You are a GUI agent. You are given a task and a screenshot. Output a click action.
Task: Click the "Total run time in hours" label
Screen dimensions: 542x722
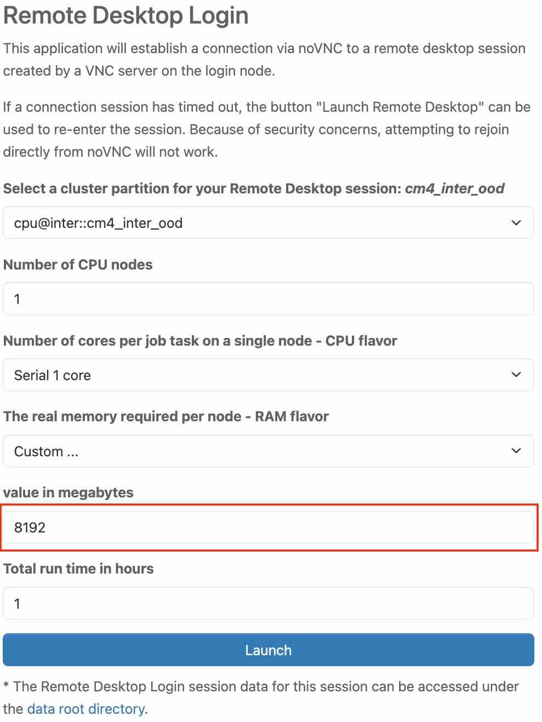pyautogui.click(x=78, y=569)
